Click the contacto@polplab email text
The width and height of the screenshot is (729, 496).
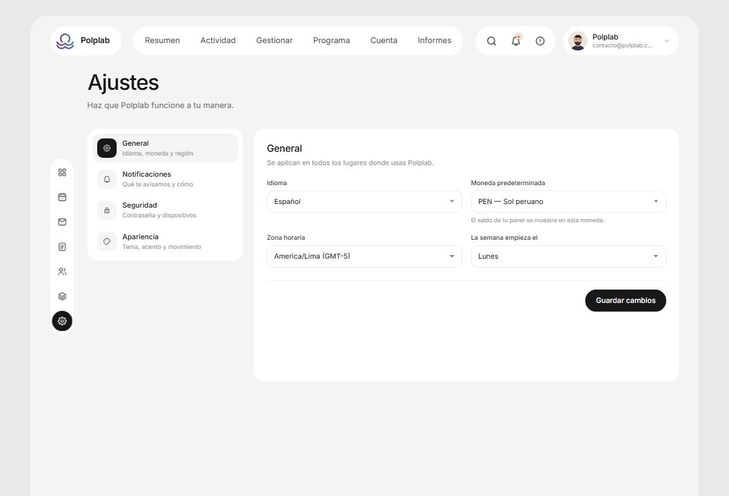(x=623, y=46)
